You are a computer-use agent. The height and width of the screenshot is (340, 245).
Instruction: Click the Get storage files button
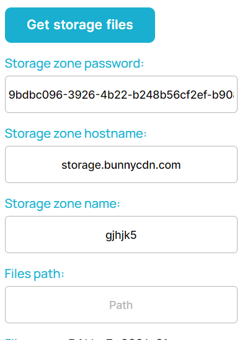80,25
